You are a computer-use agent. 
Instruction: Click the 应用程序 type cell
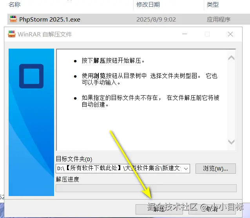[218, 20]
